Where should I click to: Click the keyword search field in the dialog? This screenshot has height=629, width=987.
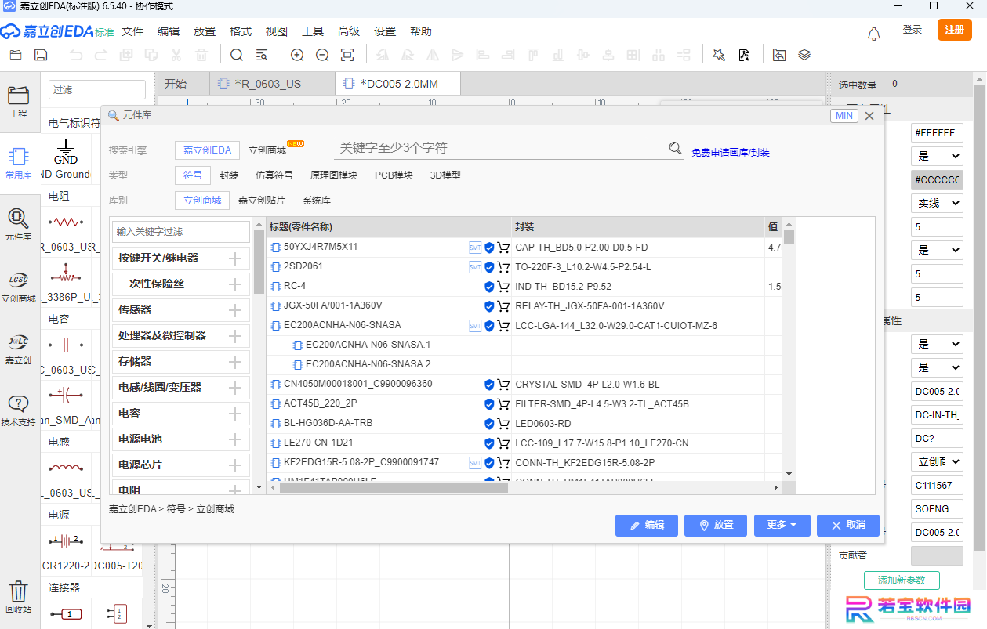click(x=500, y=148)
